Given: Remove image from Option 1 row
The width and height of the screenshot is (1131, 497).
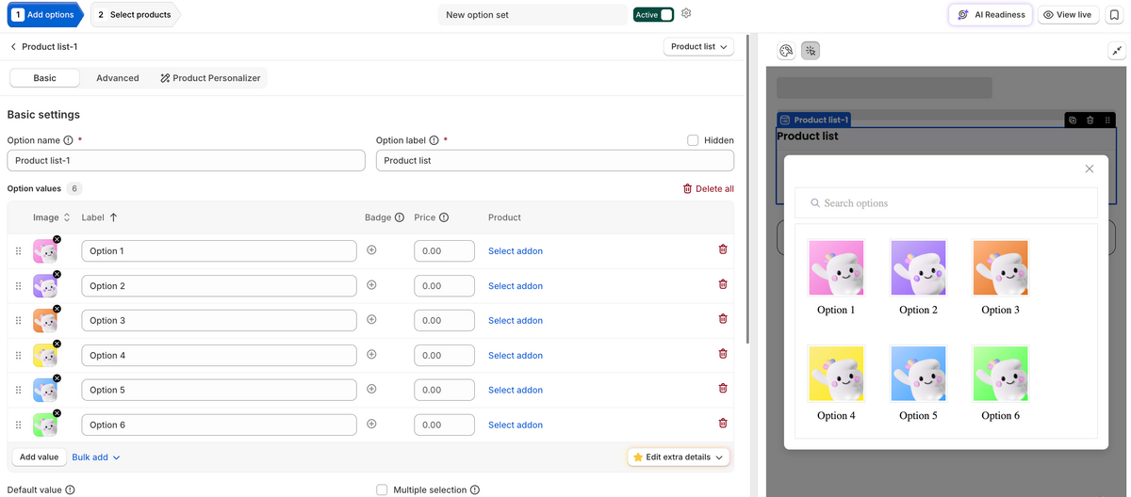Looking at the screenshot, I should 57,240.
